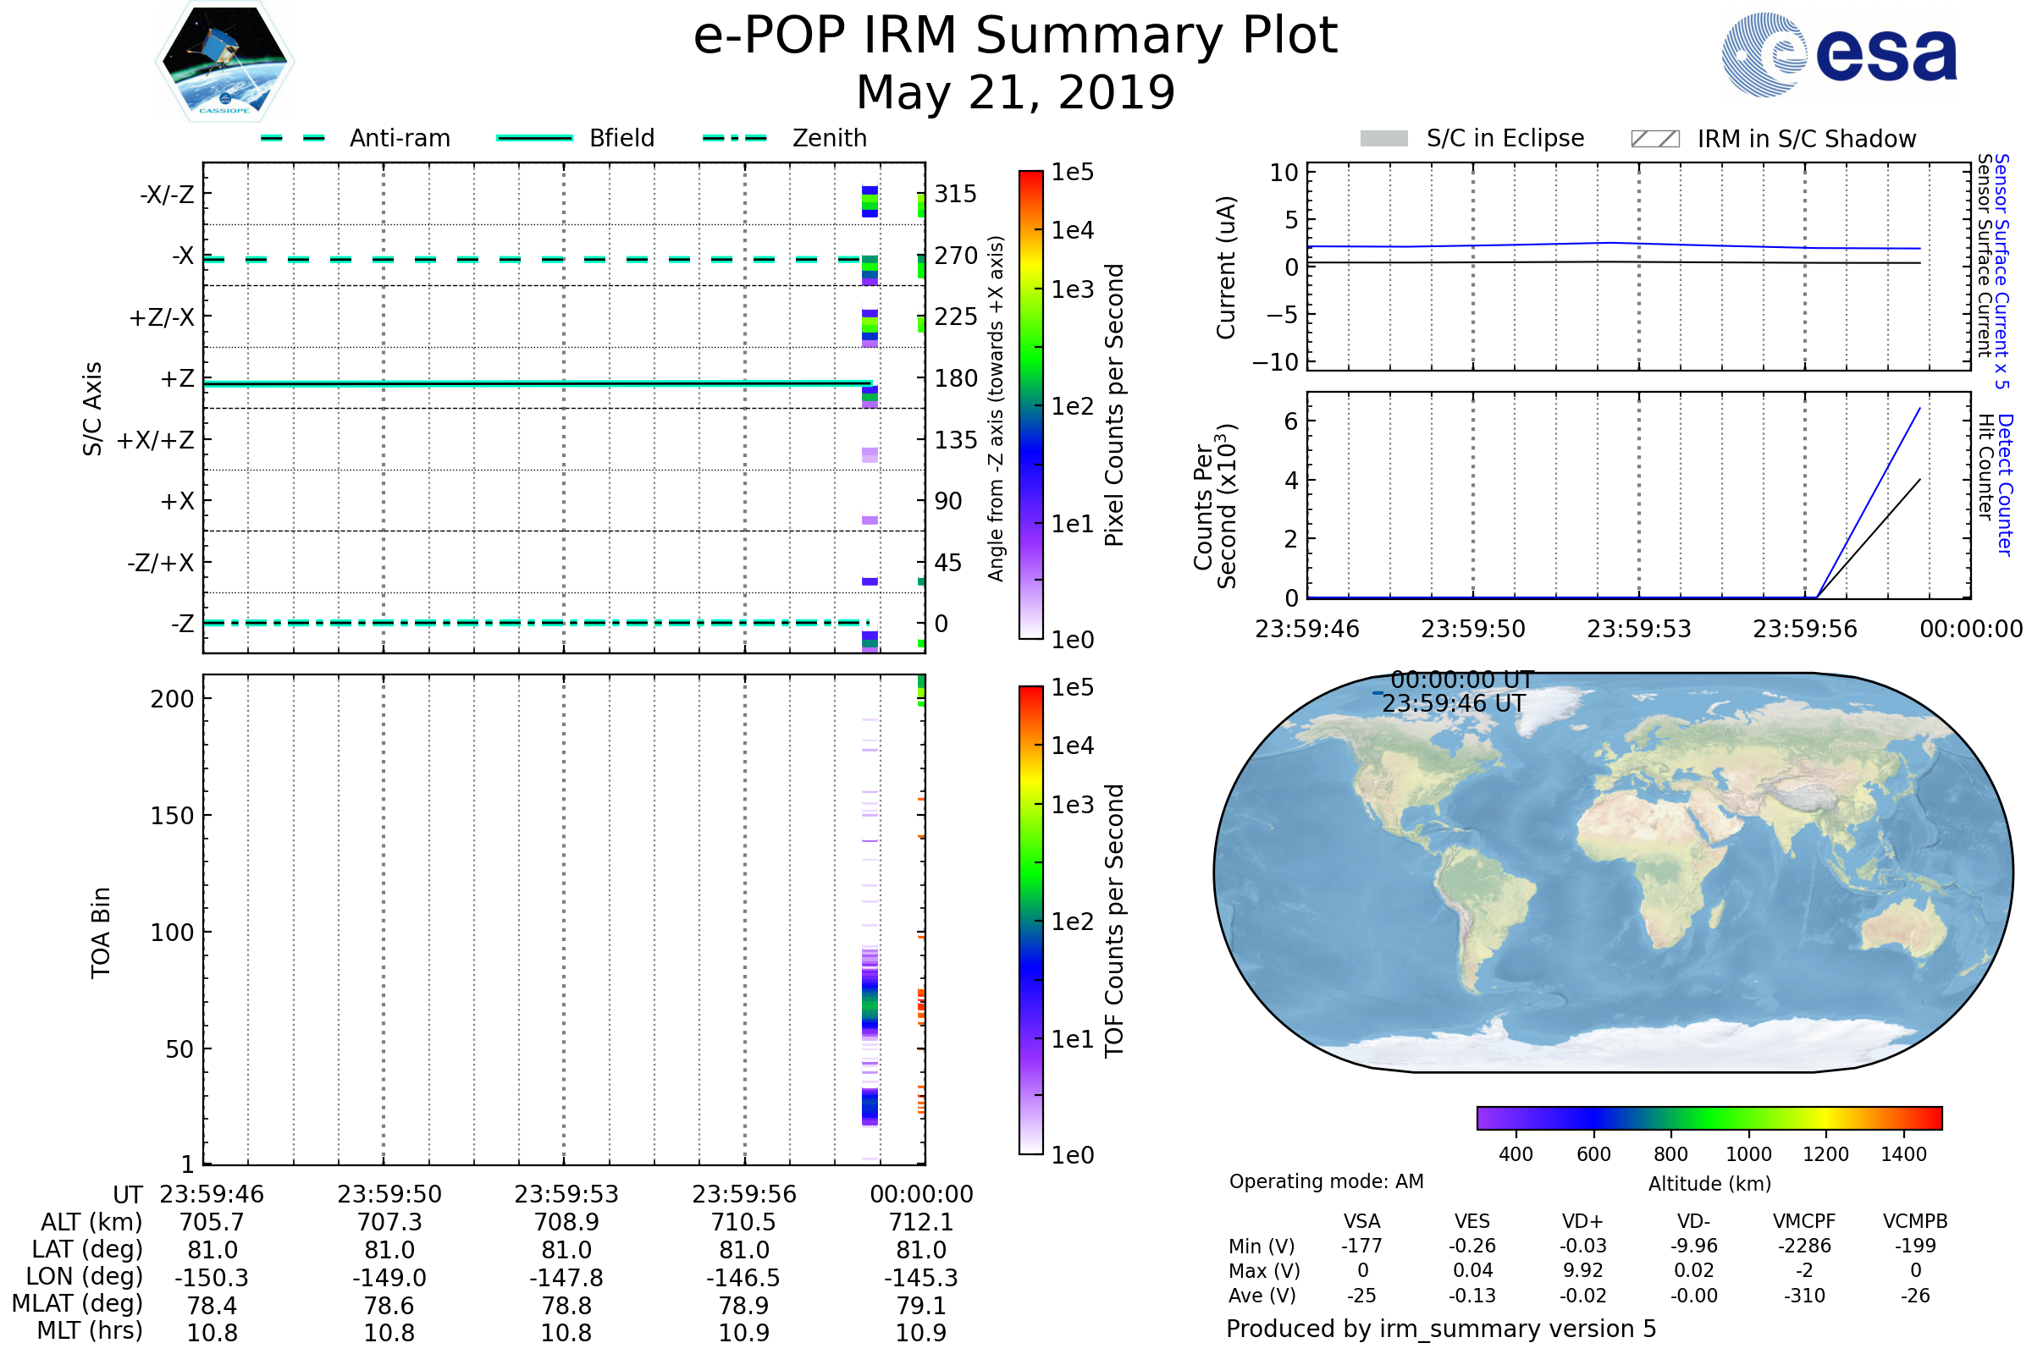Screen dimensions: 2032x1354
Task: Click the S/C in Eclipse gray swatch
Action: click(1383, 139)
